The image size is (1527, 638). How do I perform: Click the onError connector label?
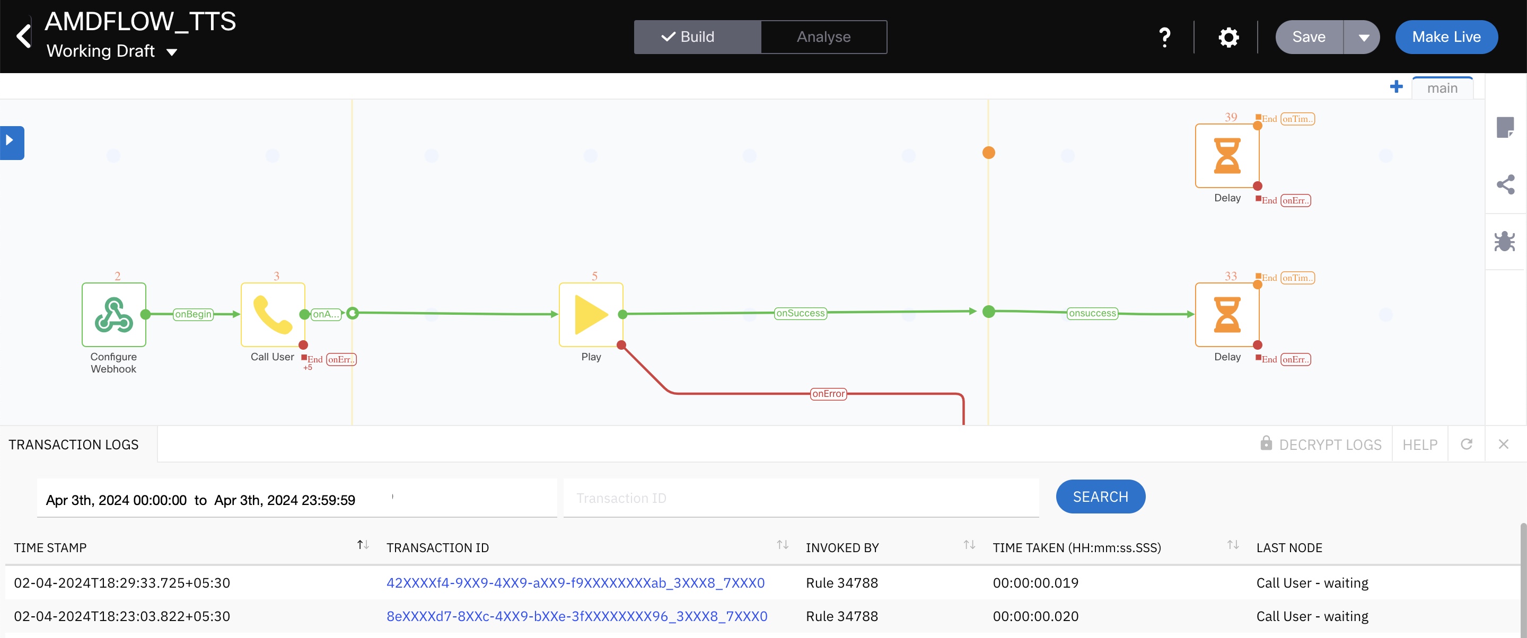(828, 393)
